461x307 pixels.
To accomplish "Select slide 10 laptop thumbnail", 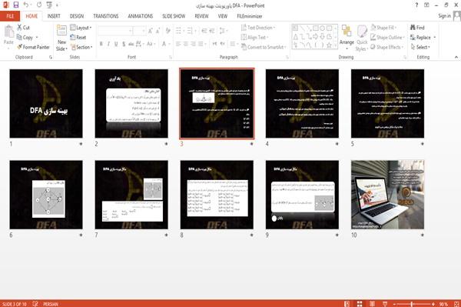I will point(387,195).
